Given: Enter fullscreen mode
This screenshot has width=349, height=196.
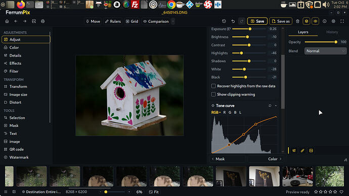Looking at the screenshot, I should 342,21.
